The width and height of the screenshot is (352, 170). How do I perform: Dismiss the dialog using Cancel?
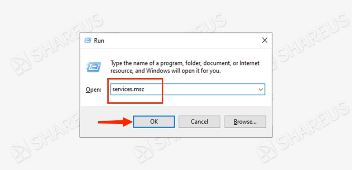pos(199,122)
